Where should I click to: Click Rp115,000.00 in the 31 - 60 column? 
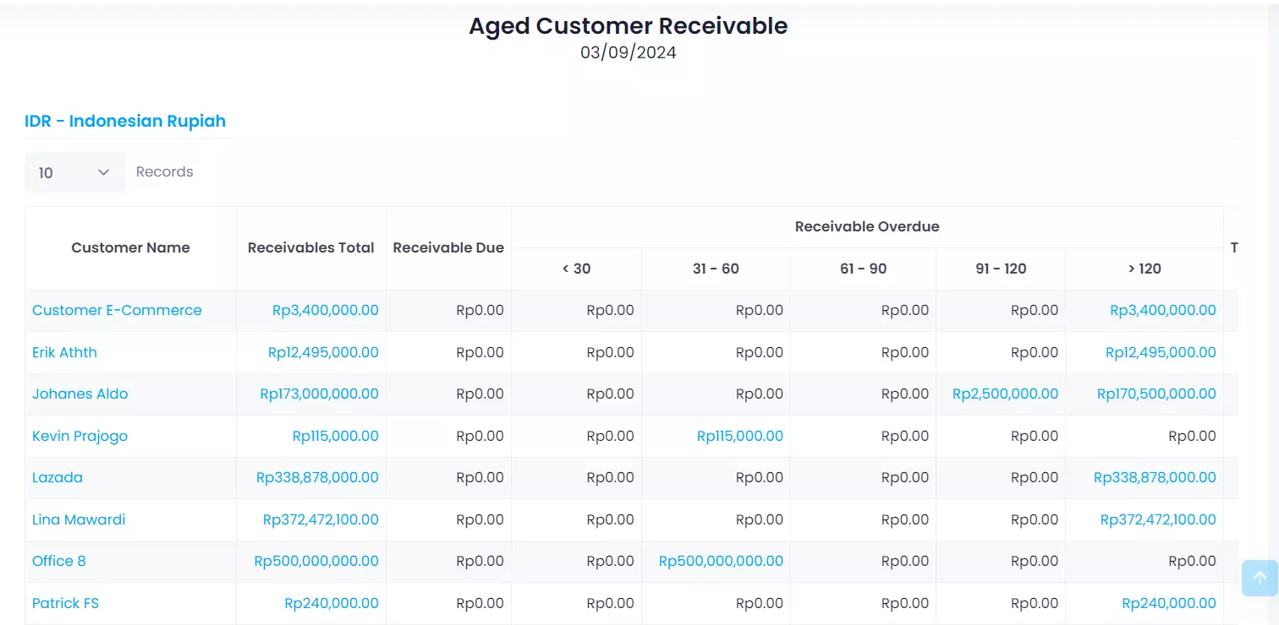739,436
